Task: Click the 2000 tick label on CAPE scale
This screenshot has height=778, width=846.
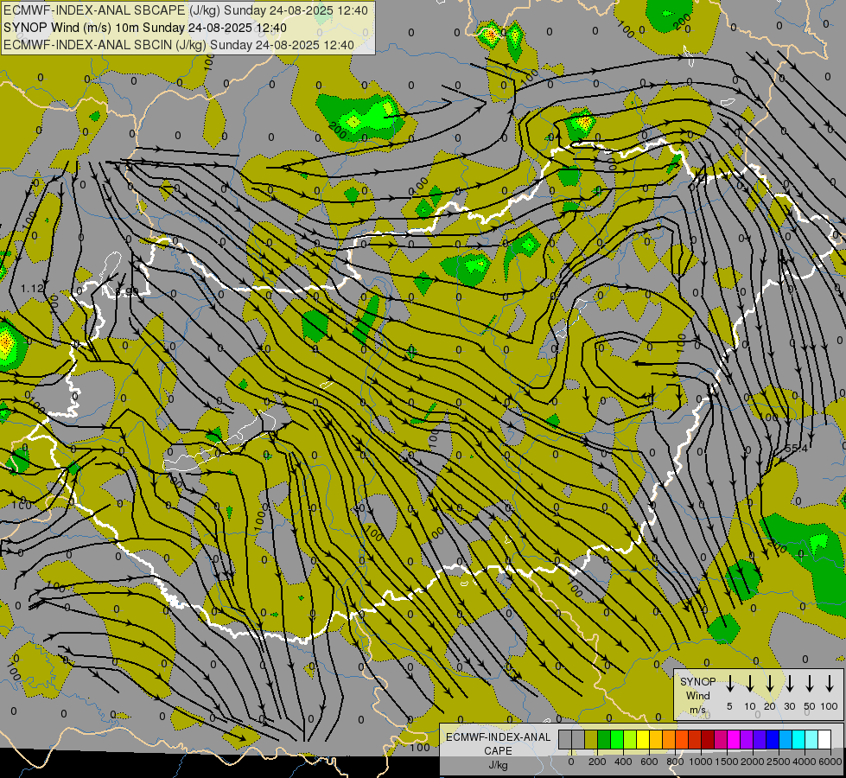Action: tap(753, 762)
